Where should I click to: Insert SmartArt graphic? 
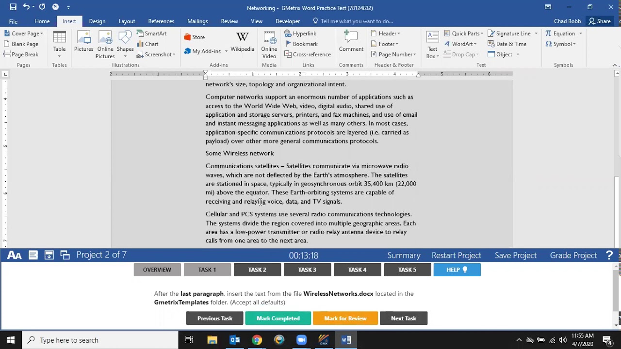click(151, 33)
